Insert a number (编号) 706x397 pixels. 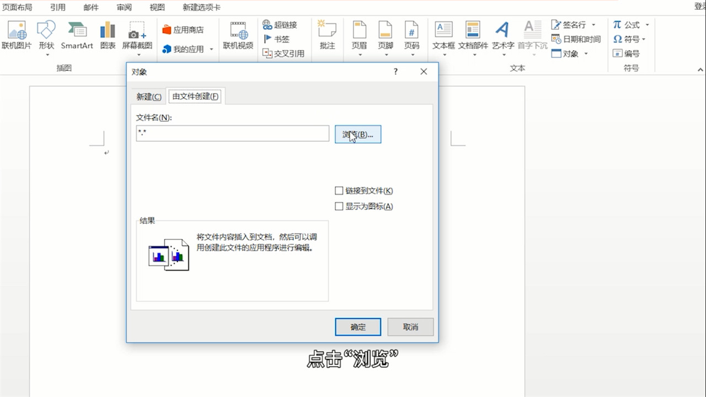[627, 53]
